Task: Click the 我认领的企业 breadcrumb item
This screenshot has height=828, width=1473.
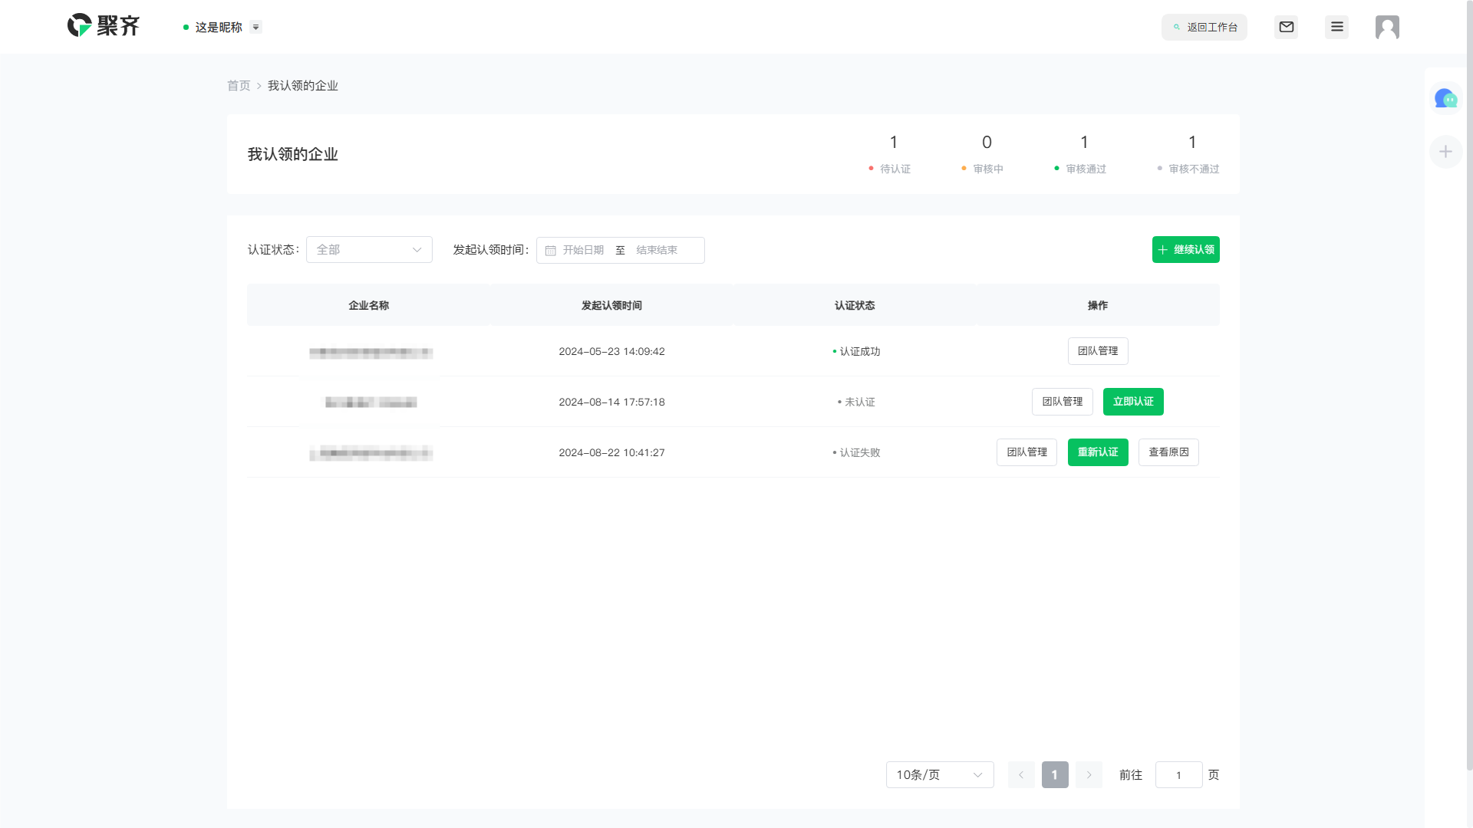Action: click(303, 86)
